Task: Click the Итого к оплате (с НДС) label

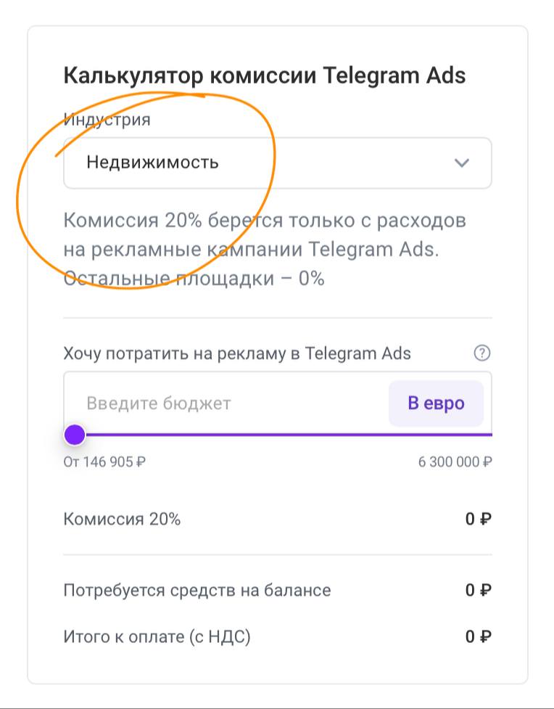Action: [x=157, y=637]
